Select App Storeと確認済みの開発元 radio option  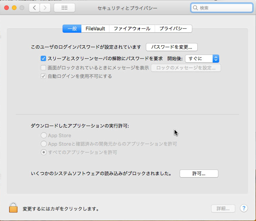pyautogui.click(x=44, y=144)
